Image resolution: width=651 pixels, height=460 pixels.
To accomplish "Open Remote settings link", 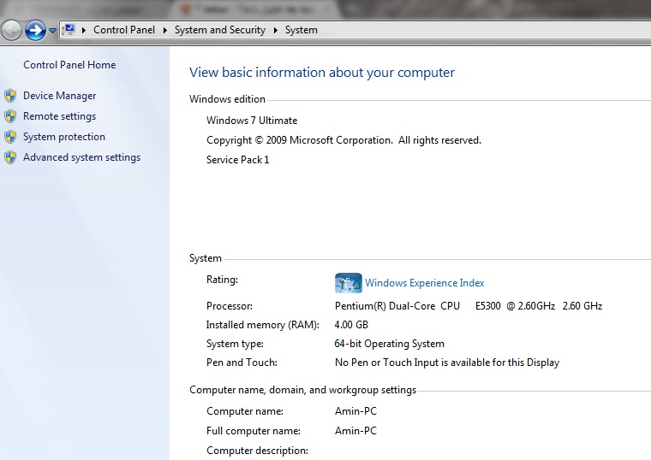I will pyautogui.click(x=59, y=116).
